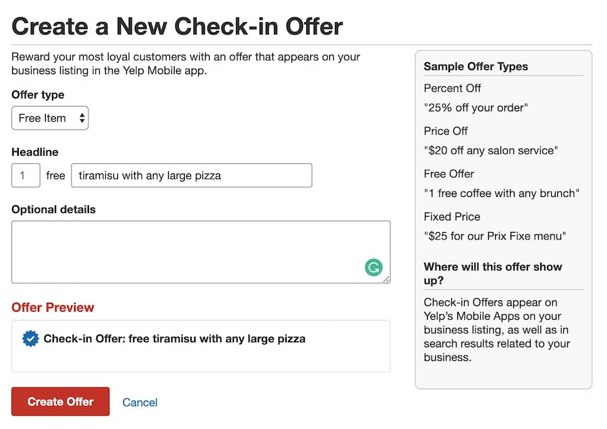Click the free label next to quantity field
This screenshot has width=607, height=429.
(55, 175)
